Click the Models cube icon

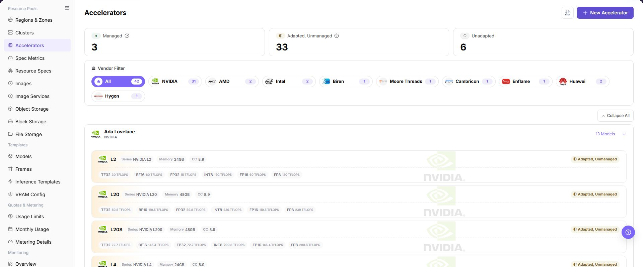pyautogui.click(x=10, y=156)
